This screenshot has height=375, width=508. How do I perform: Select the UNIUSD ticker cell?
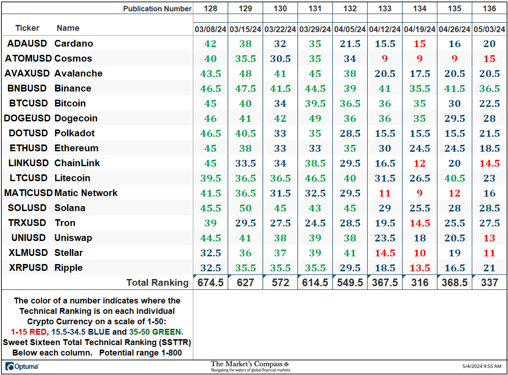pyautogui.click(x=28, y=237)
